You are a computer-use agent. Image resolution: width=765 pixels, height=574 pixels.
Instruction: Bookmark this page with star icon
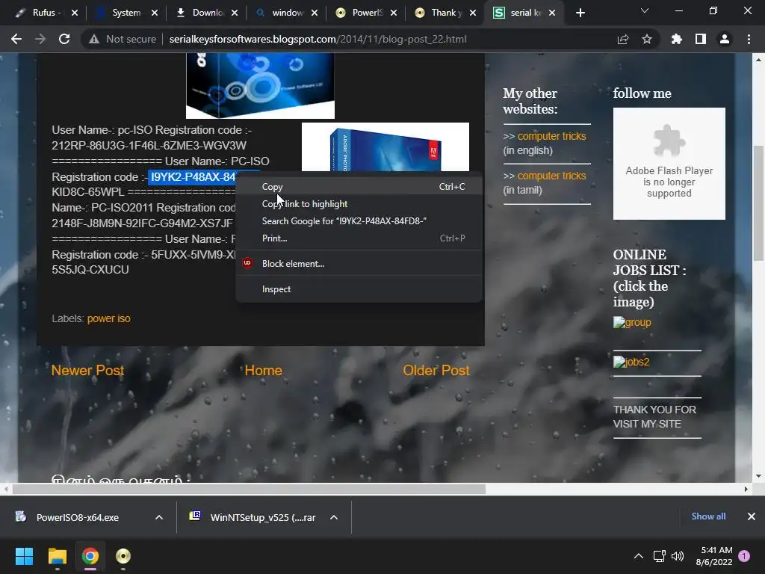coord(647,39)
